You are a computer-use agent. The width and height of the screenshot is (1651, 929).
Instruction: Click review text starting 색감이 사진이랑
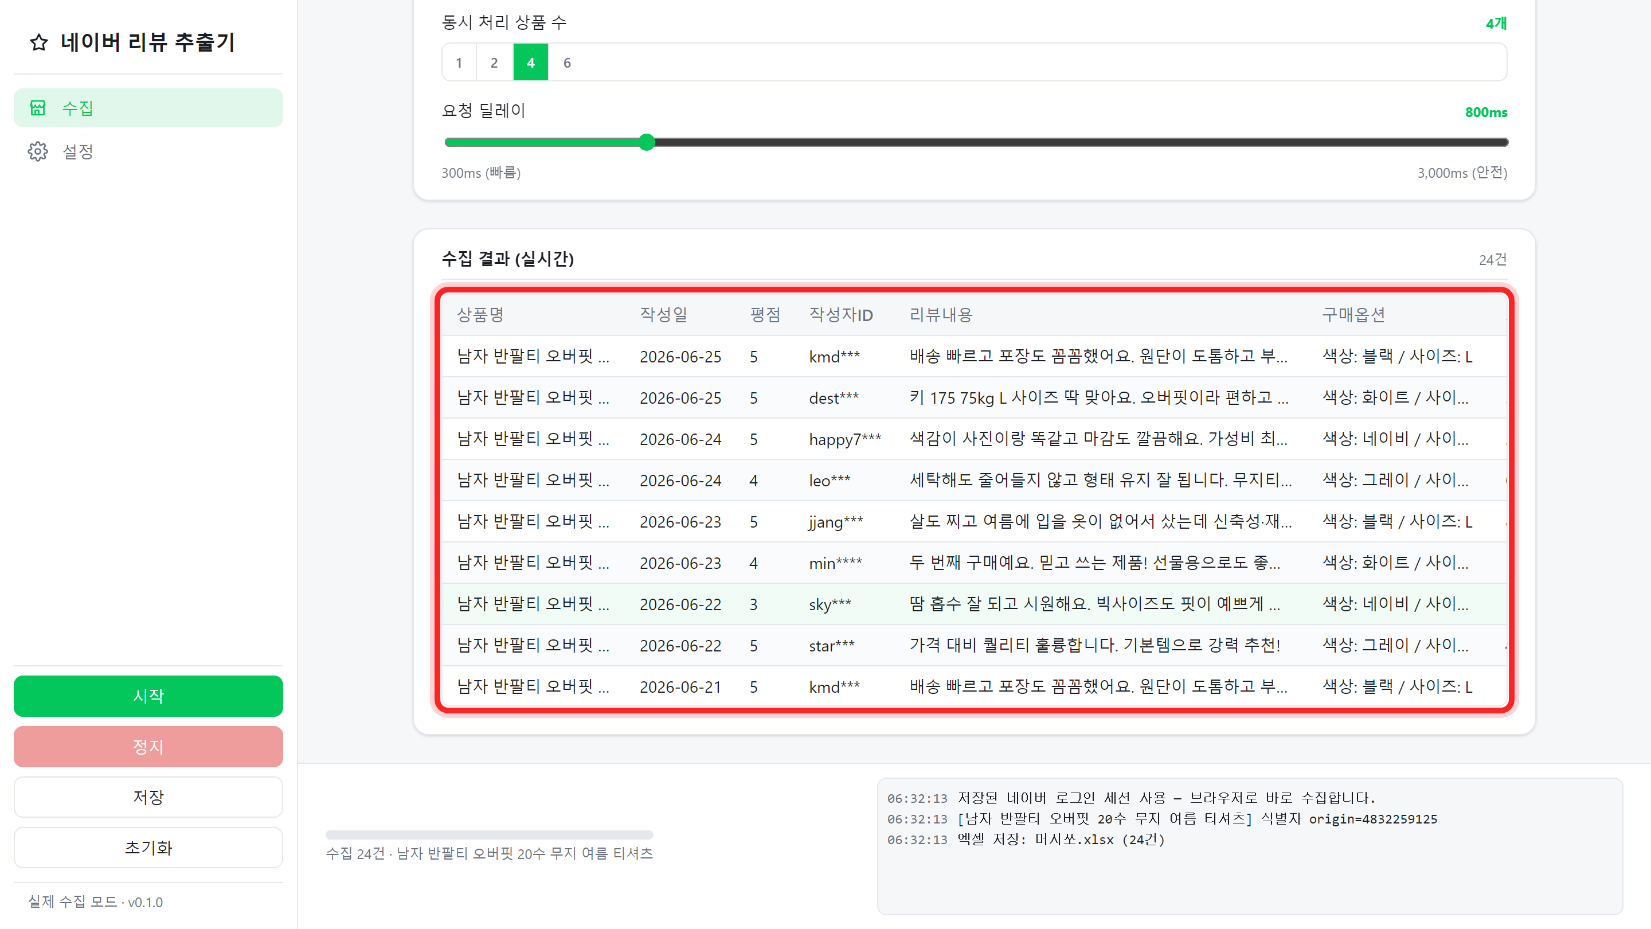point(1098,439)
